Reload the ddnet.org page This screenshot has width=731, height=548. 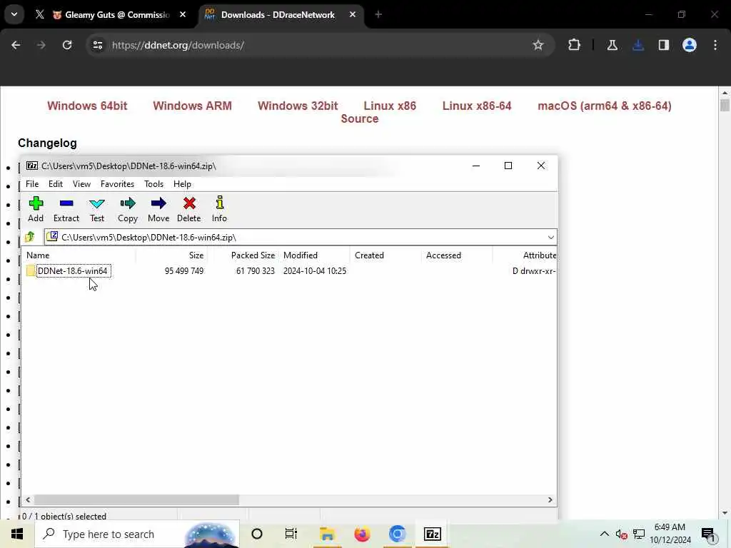[x=67, y=45]
